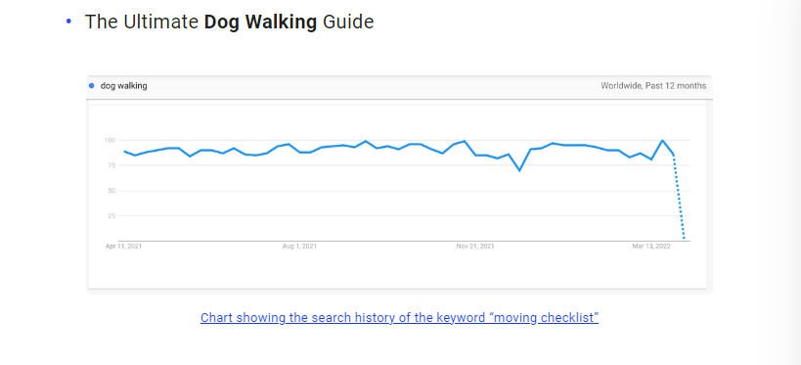Click the 75 value on the y-axis
Image resolution: width=801 pixels, height=365 pixels.
coord(111,165)
